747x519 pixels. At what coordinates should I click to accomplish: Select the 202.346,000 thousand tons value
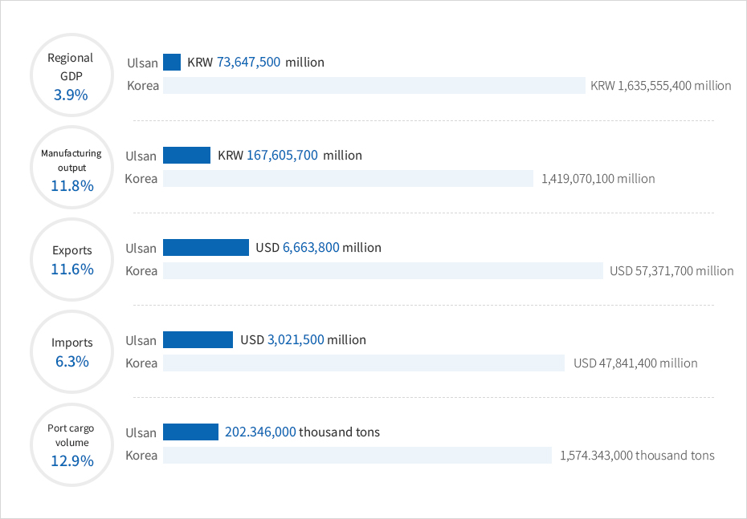303,432
